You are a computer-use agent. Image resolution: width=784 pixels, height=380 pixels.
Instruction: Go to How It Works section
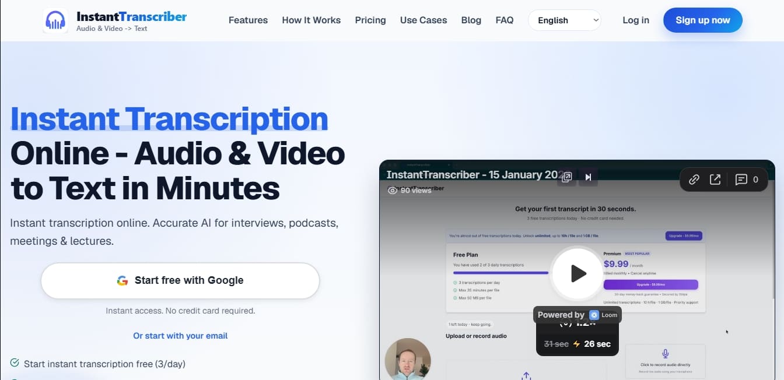point(311,20)
